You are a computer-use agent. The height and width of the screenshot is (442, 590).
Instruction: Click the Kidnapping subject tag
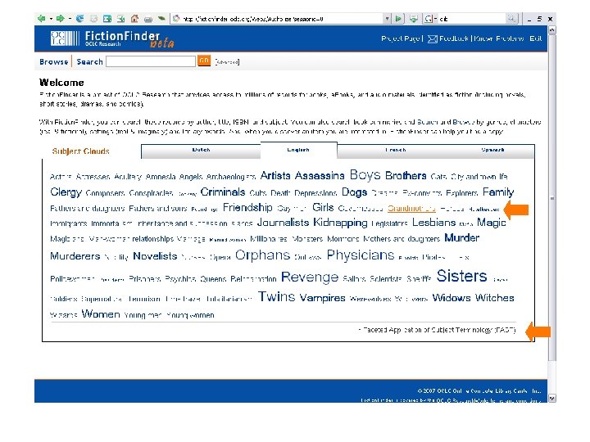click(x=340, y=223)
